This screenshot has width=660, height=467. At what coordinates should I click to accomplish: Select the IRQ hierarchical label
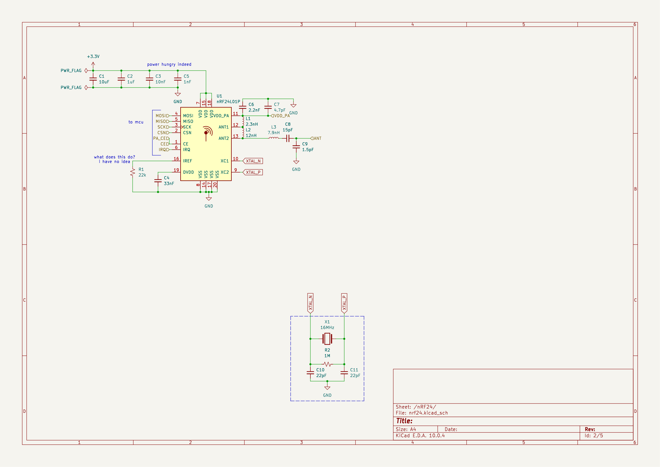point(164,150)
